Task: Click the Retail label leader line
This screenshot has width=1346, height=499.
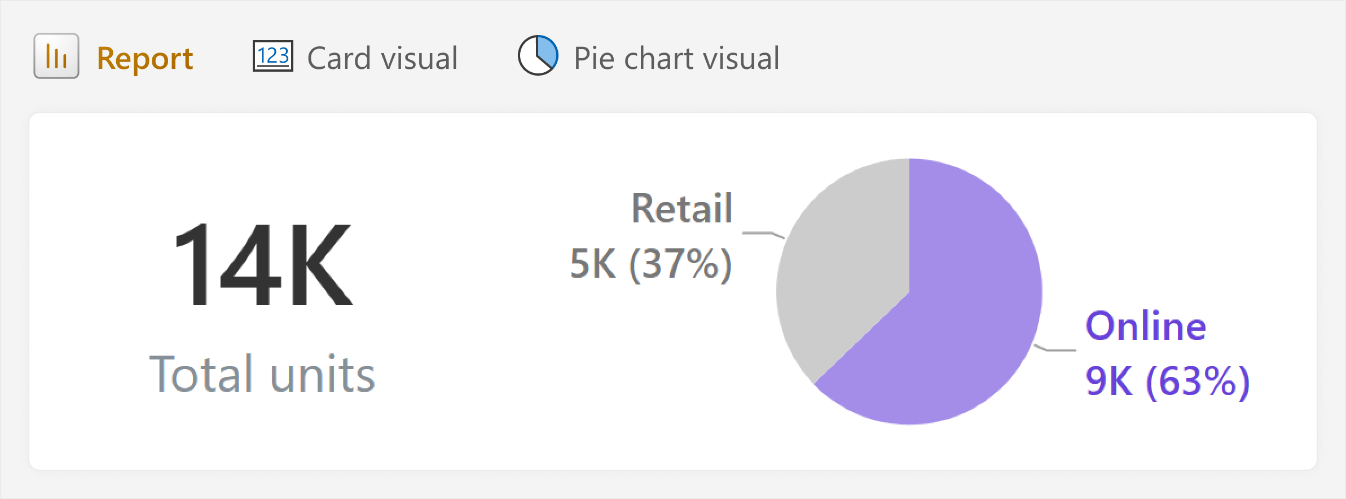Action: click(763, 235)
